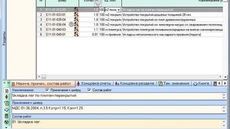Open the Концовка раздела tab
Screen dimensions: 230x129
click(135, 83)
